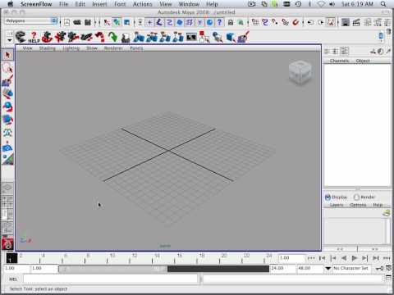
Task: Open the ScreenFlow Actions menu
Action: click(x=142, y=4)
